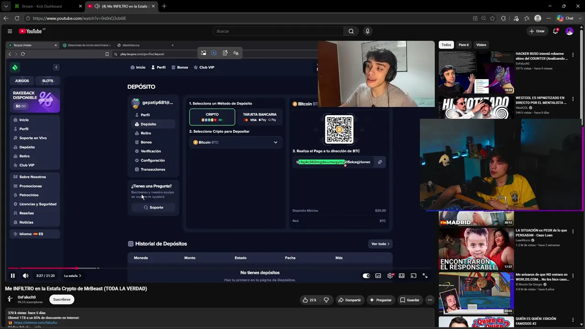This screenshot has height=329, width=585.
Task: Focus the YouTube Buscar search field
Action: (278, 31)
